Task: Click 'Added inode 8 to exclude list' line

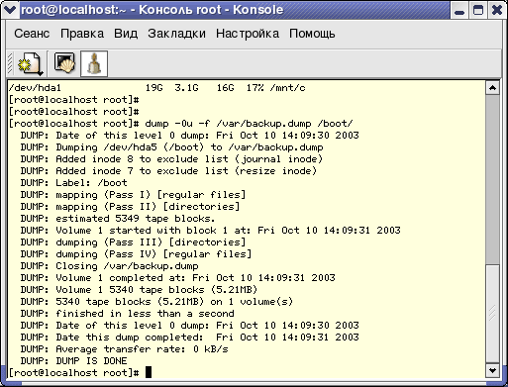Action: (x=171, y=159)
